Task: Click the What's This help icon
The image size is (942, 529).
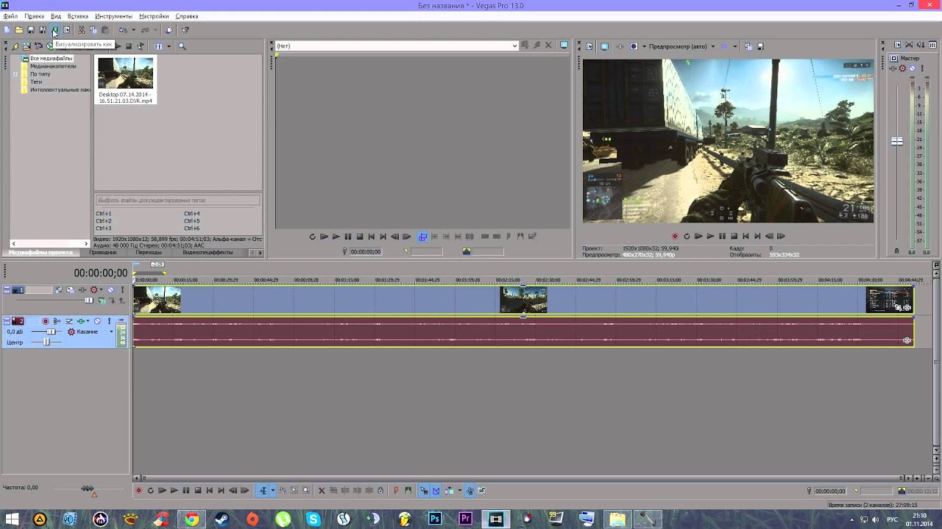Action: (185, 30)
